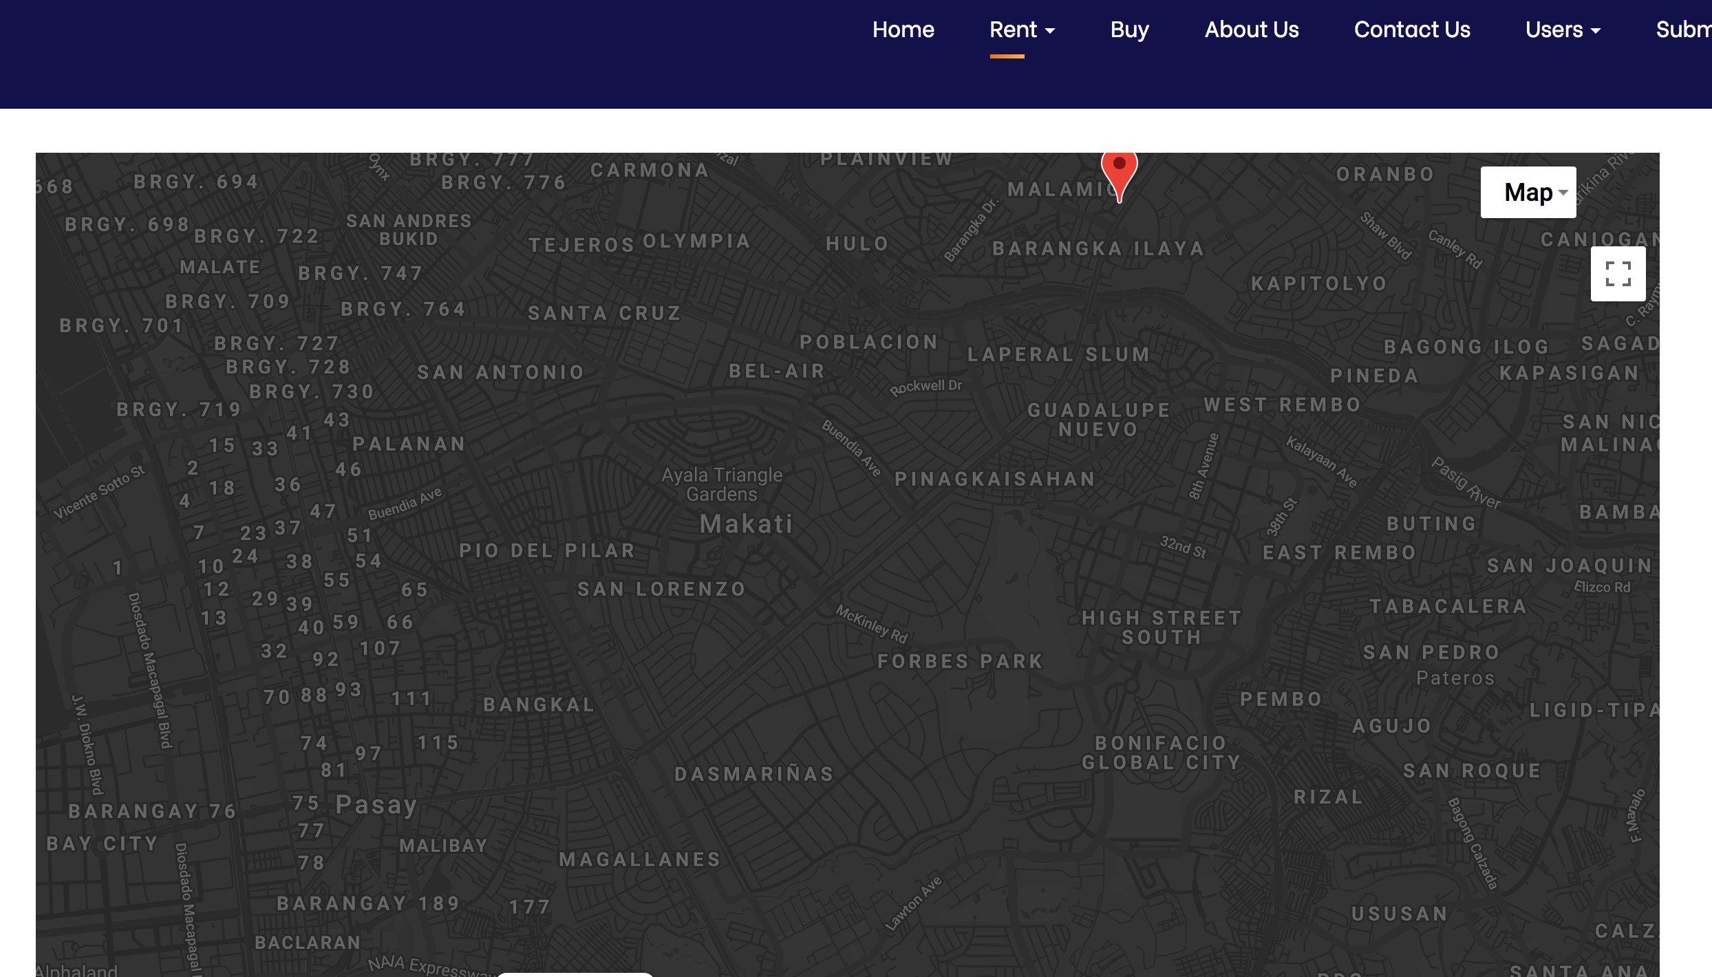Click the San Lorenzo area label
This screenshot has height=977, width=1712.
coord(661,589)
